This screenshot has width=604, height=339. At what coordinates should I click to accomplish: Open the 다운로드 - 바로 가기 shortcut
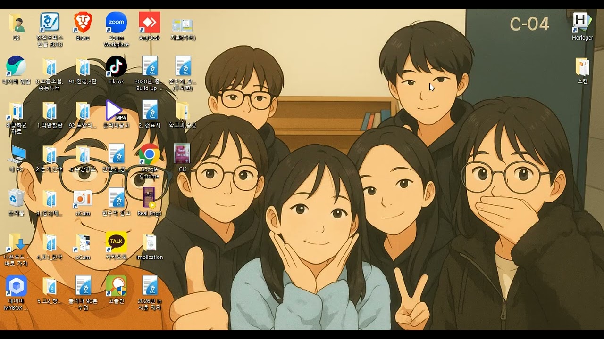(17, 250)
